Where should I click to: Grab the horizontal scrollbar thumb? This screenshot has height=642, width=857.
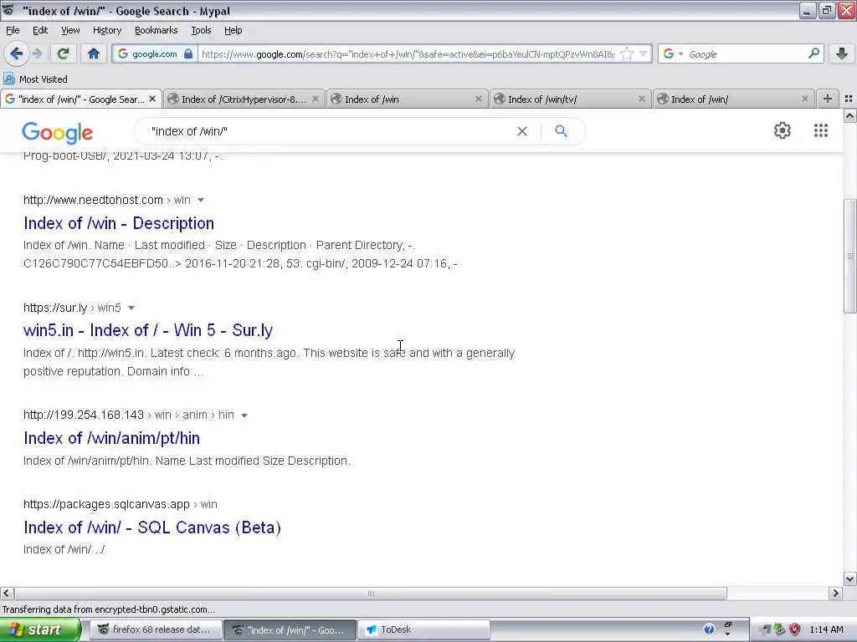click(371, 594)
